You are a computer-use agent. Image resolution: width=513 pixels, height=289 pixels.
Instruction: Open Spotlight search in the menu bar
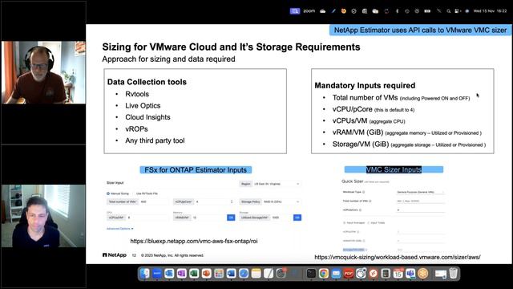pyautogui.click(x=449, y=11)
